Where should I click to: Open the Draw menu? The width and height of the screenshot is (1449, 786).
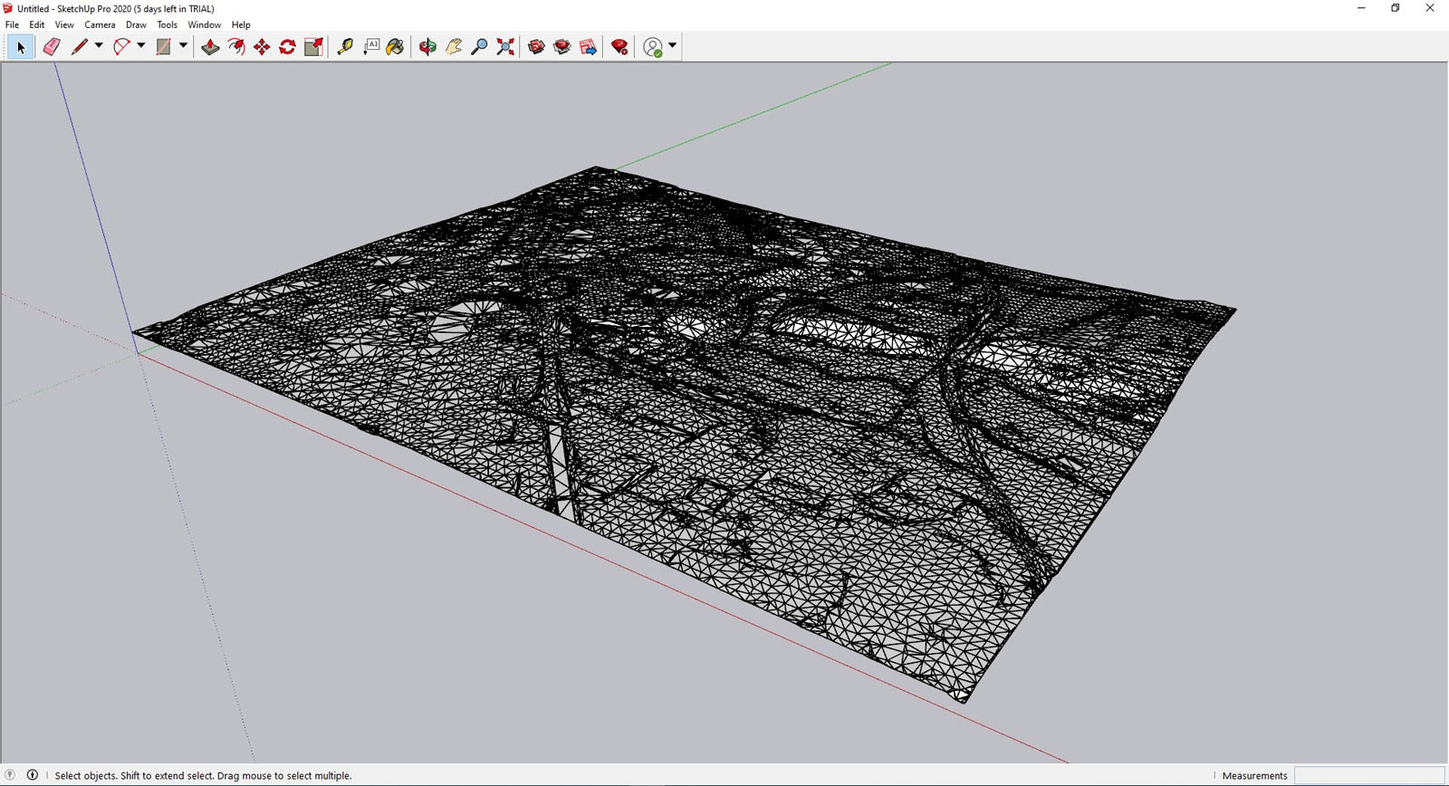pos(136,24)
